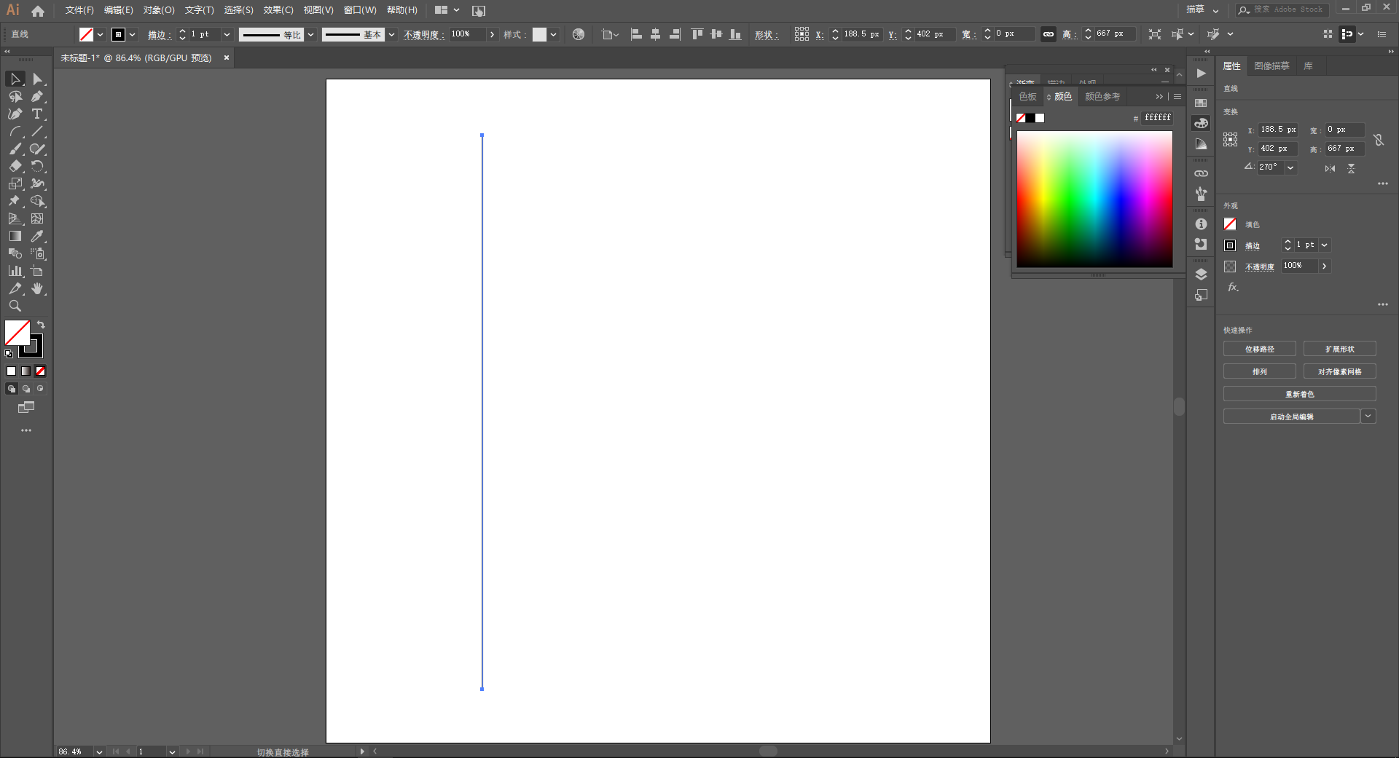1399x758 pixels.
Task: Select the Eraser tool
Action: pyautogui.click(x=15, y=167)
